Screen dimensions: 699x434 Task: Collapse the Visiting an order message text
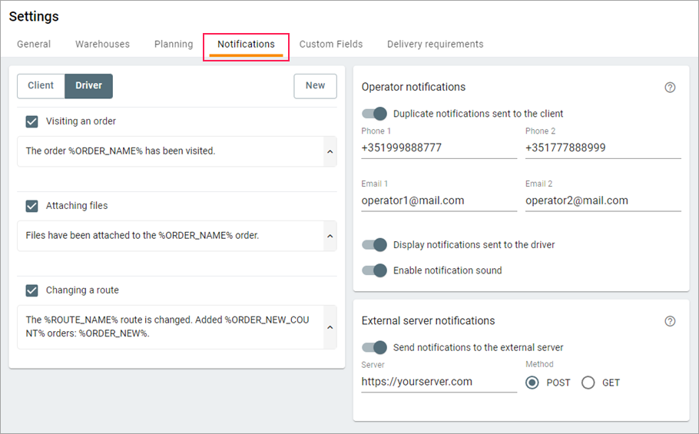[330, 152]
